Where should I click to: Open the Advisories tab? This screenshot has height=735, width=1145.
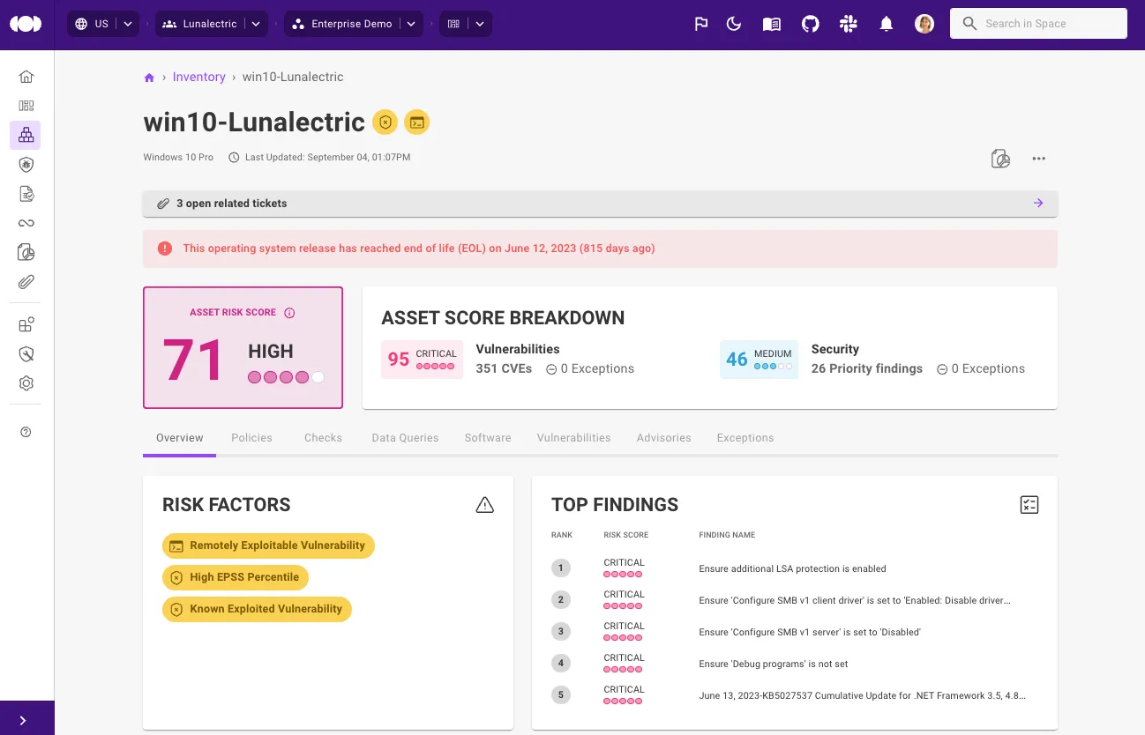tap(663, 438)
